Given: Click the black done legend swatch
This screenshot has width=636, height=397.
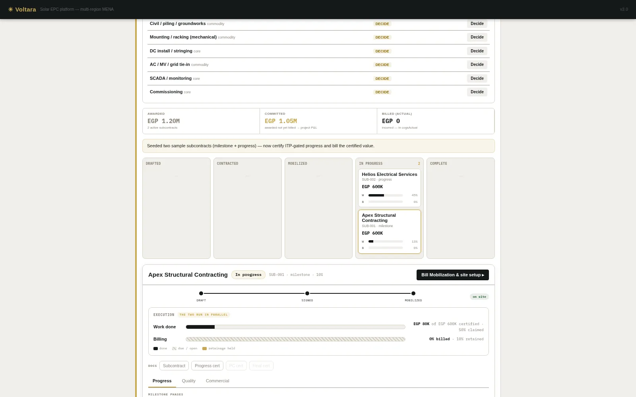Looking at the screenshot, I should (155, 349).
